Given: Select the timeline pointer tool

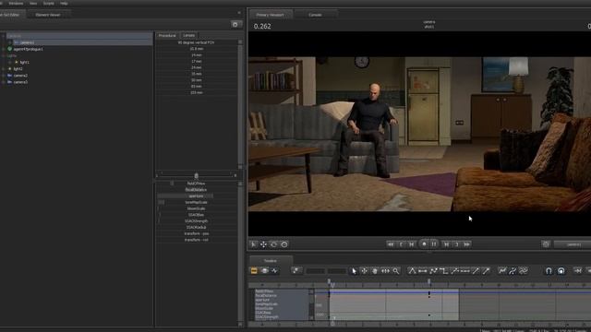Looking at the screenshot, I should (354, 271).
